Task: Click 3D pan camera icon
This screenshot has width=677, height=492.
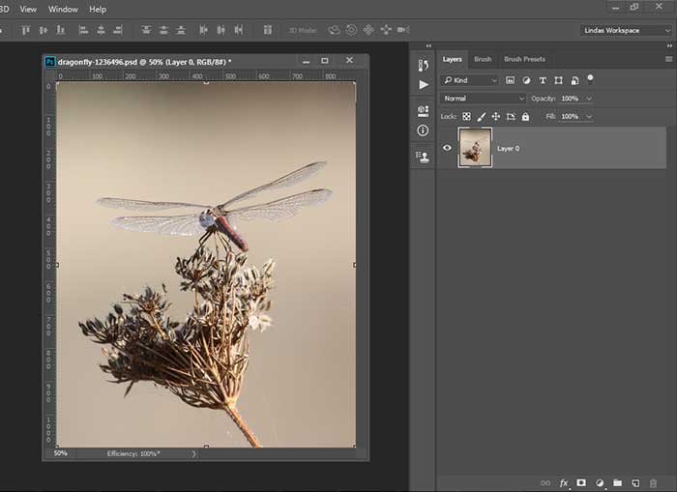Action: click(x=368, y=30)
